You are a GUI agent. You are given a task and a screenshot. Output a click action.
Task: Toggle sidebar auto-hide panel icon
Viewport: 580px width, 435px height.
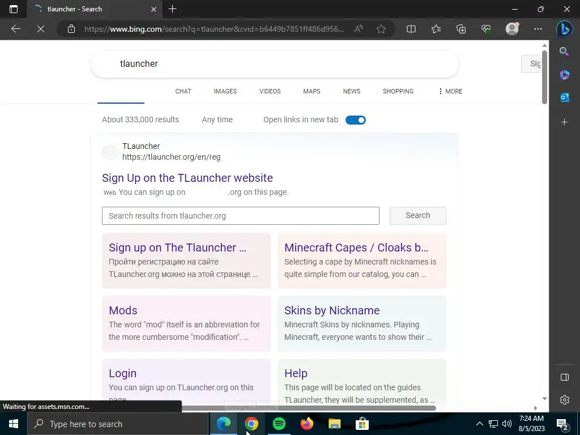click(565, 377)
